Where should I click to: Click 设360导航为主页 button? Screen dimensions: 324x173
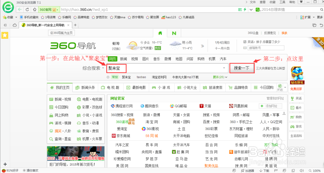tap(61, 33)
